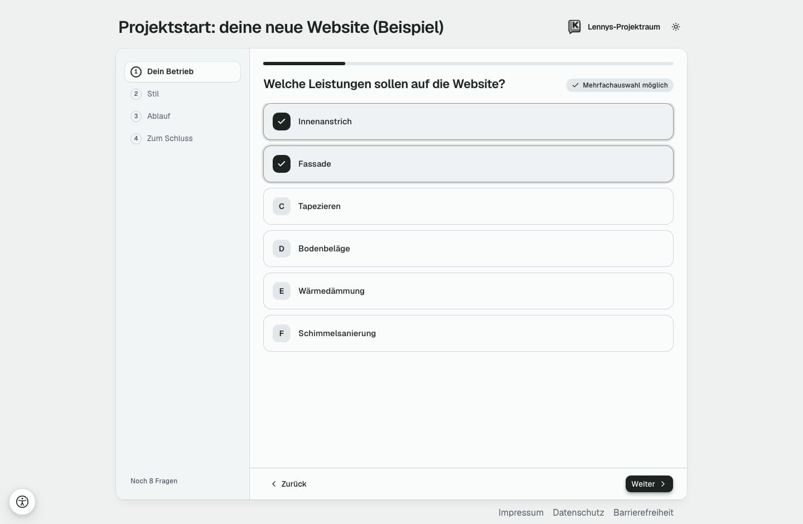The image size is (803, 524).
Task: Go to the Dein Betrieb step
Action: point(183,72)
